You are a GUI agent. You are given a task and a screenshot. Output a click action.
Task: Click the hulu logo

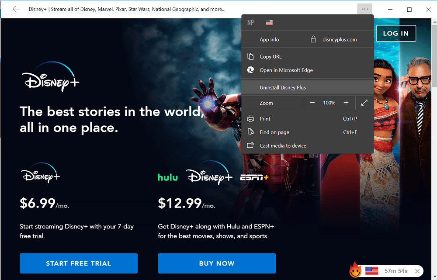[x=167, y=177]
